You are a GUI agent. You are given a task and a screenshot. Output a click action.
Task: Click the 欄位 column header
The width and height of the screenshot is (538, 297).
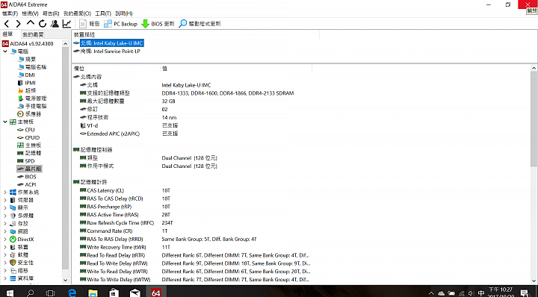pyautogui.click(x=116, y=69)
